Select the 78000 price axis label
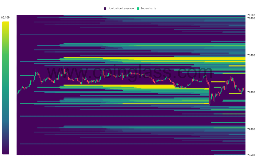This screenshot has width=260, height=156. [251, 18]
